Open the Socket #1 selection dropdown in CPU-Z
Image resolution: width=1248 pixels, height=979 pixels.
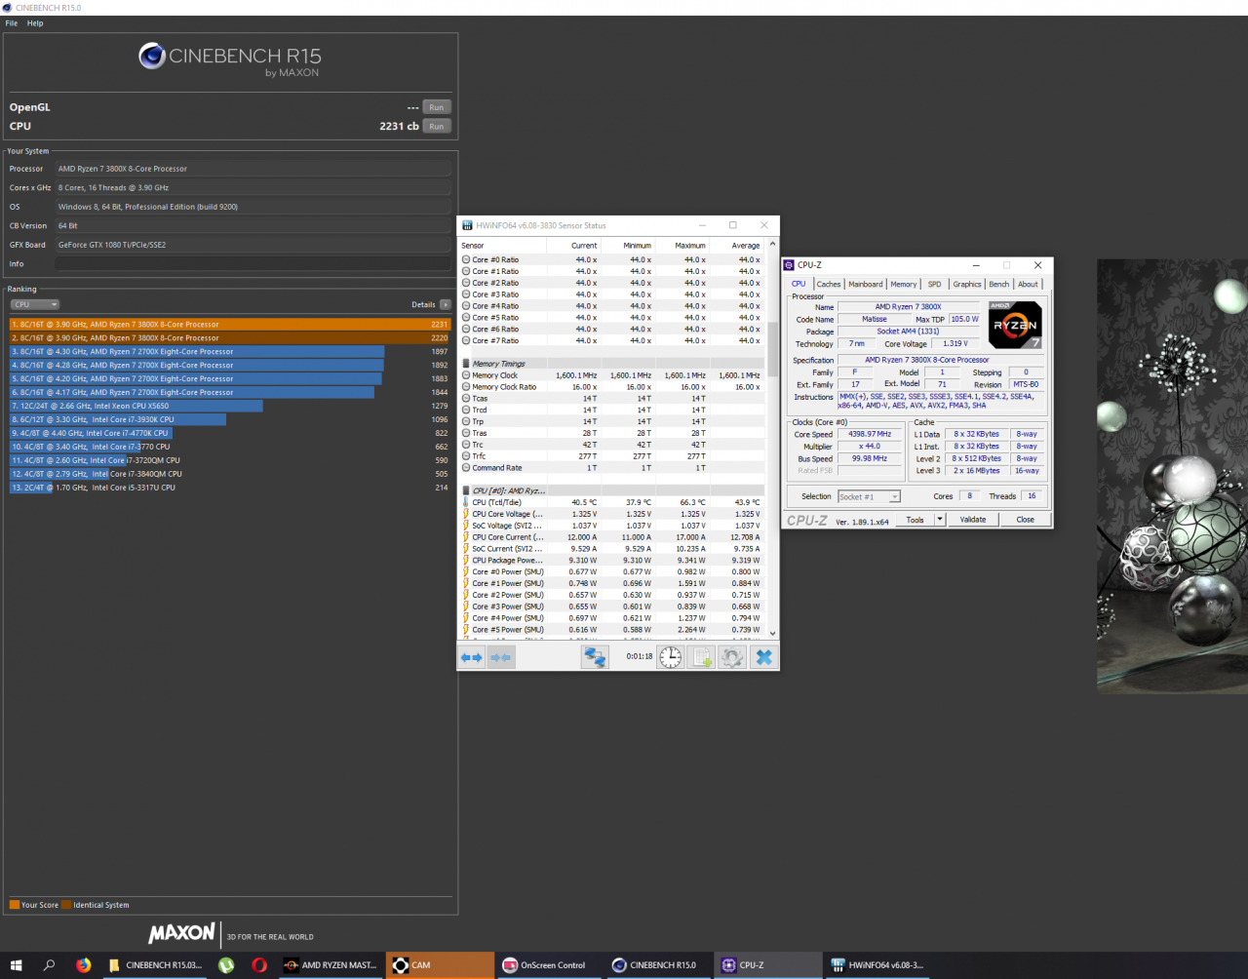(x=893, y=496)
